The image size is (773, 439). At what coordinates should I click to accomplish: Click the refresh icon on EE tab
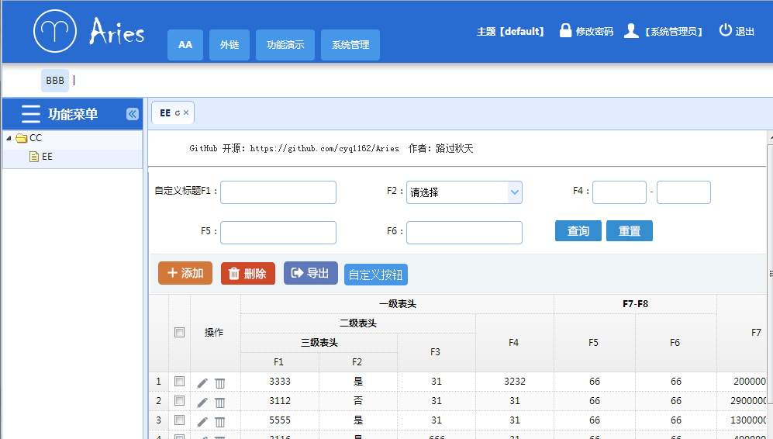tap(178, 113)
